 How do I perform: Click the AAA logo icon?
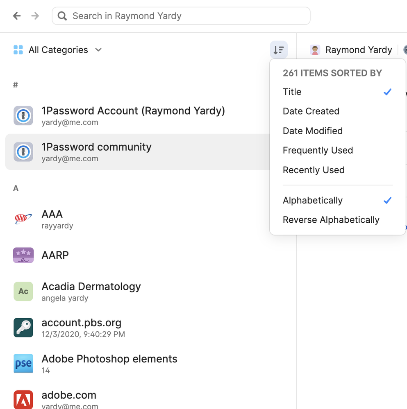coord(23,219)
